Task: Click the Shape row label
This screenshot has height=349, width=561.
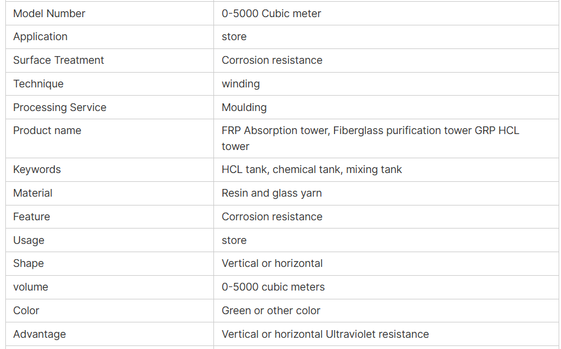Action: 28,263
